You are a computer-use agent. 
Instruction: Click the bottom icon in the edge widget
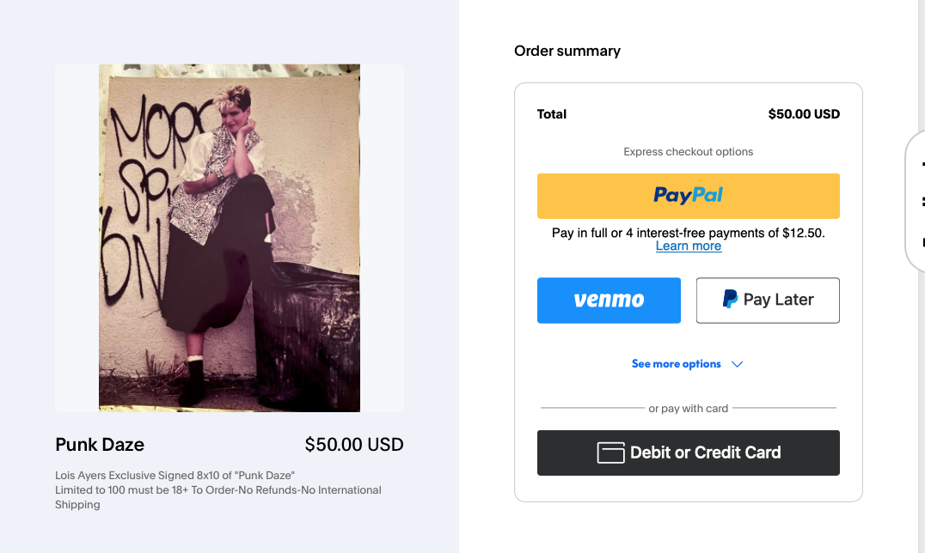[x=922, y=241]
